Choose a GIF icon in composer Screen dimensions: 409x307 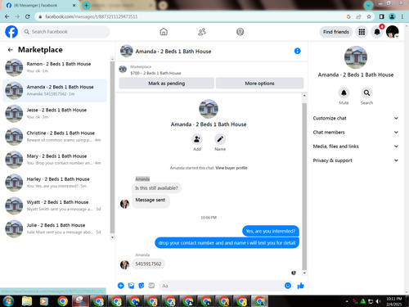151,286
